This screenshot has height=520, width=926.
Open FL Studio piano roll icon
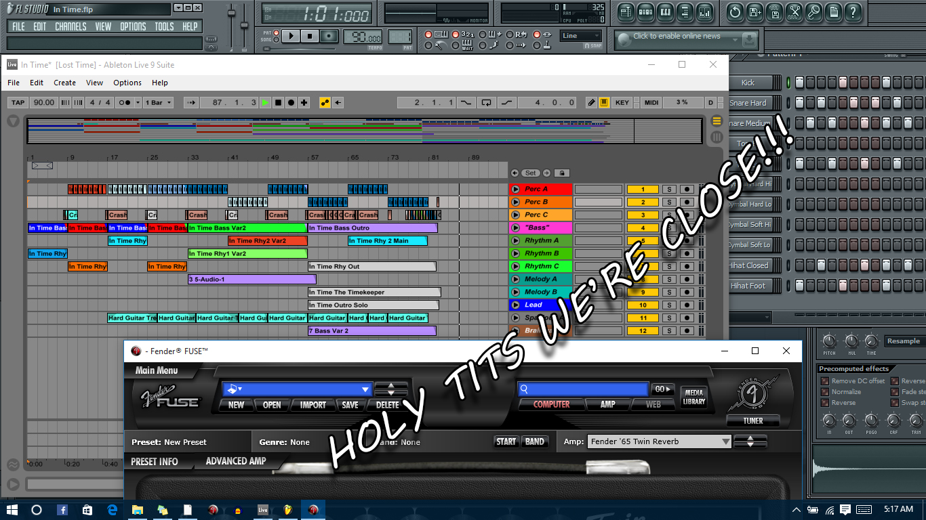(x=665, y=12)
